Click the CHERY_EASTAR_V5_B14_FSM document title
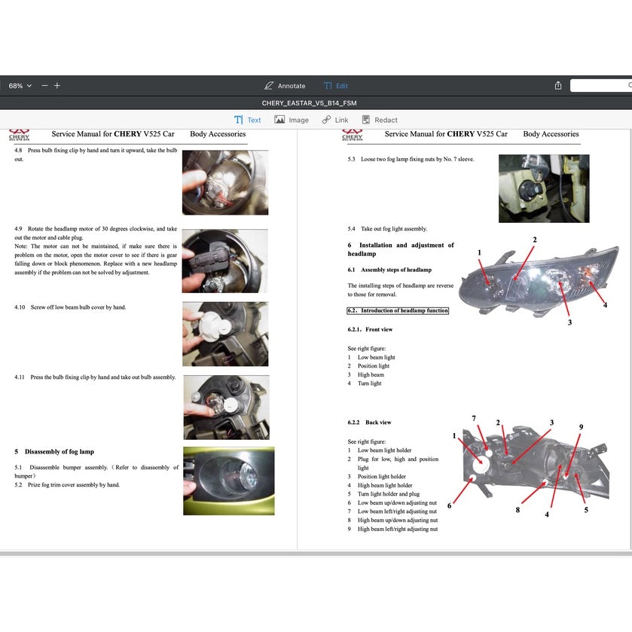632x632 pixels. 316,103
